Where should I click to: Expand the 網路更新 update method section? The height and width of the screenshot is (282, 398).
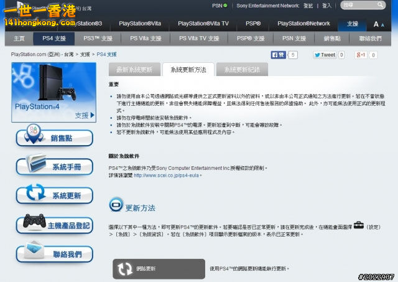pyautogui.click(x=159, y=269)
